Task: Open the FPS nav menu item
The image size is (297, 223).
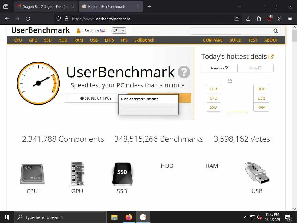Action: point(124,40)
